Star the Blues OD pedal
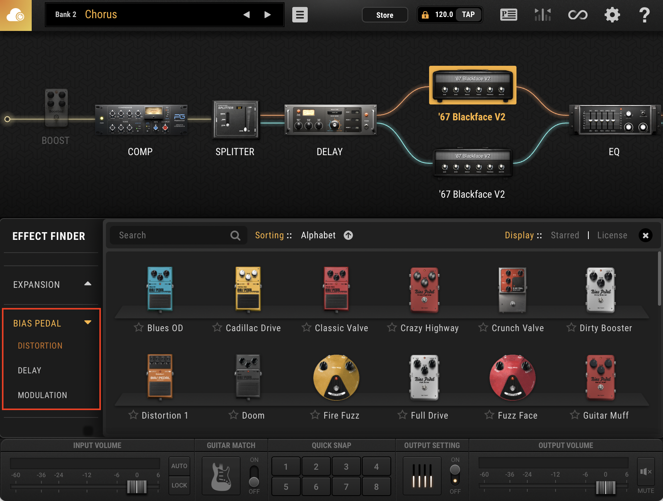Screen dimensions: 663x501 pyautogui.click(x=138, y=328)
